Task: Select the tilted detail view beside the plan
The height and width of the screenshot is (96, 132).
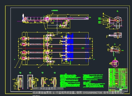Action: [114, 50]
